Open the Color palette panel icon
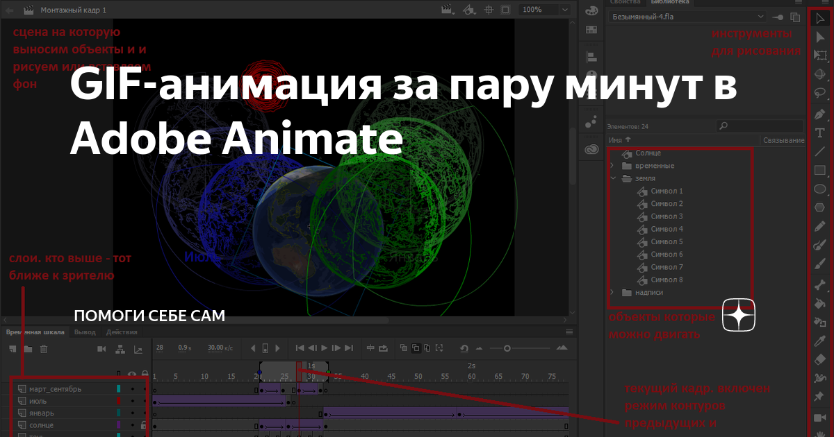Viewport: 834px width, 437px height. click(x=591, y=10)
